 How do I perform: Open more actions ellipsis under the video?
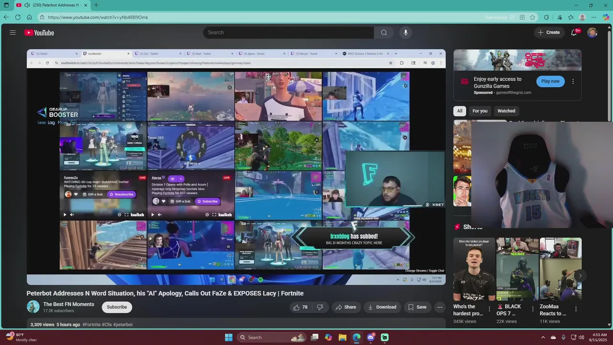(440, 307)
